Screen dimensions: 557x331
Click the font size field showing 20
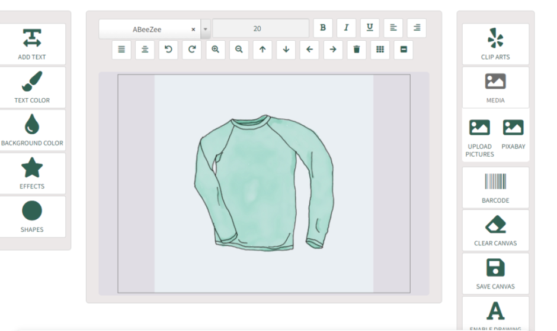pos(261,28)
